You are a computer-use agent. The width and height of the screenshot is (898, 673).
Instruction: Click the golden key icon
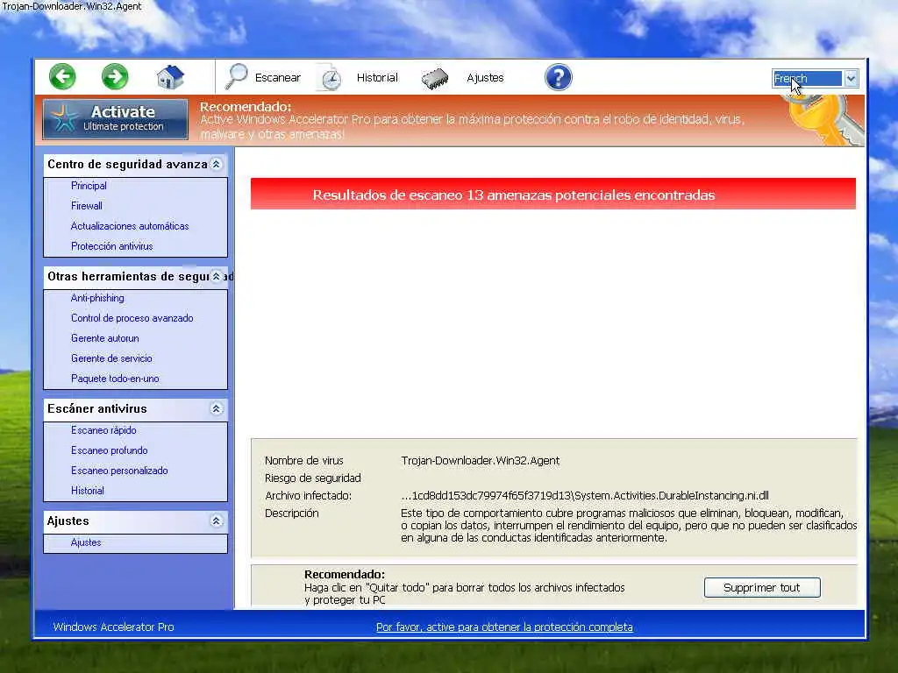(823, 119)
